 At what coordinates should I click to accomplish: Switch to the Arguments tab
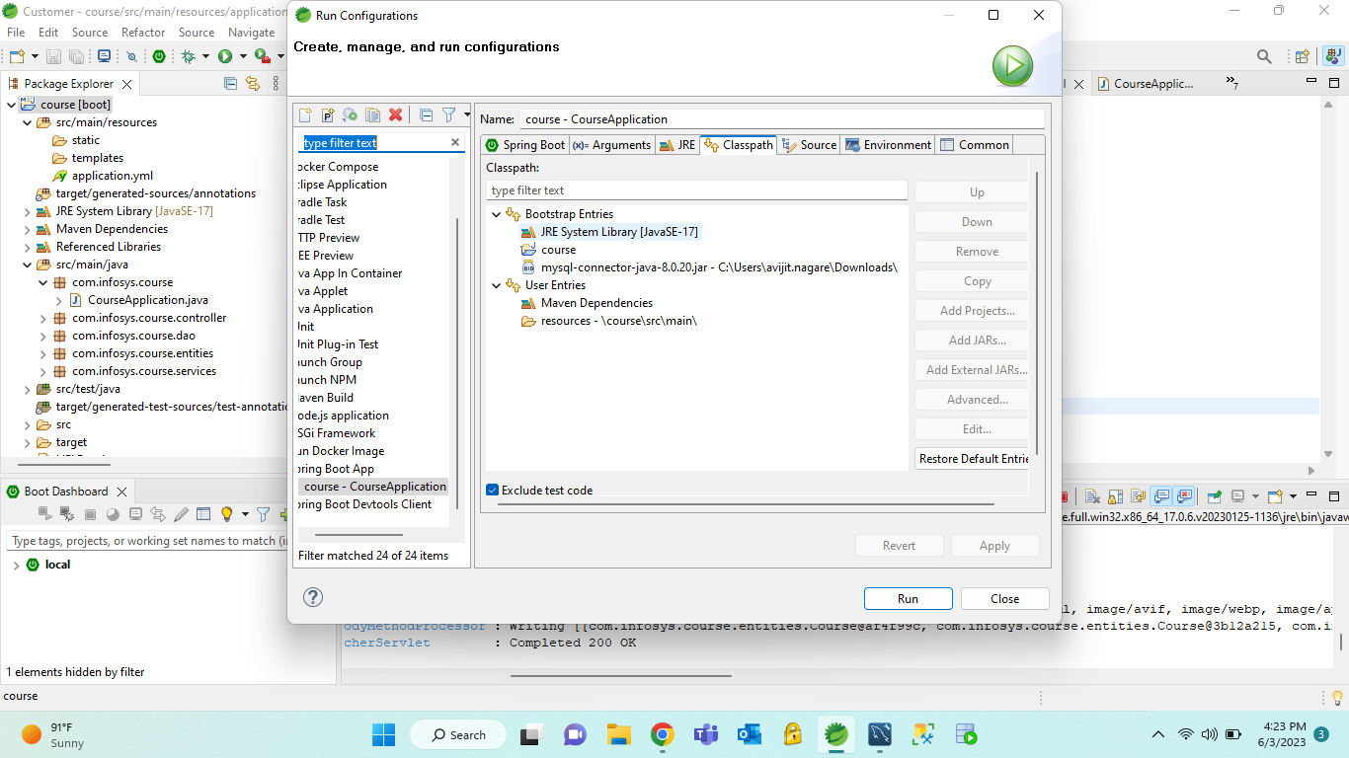point(612,145)
